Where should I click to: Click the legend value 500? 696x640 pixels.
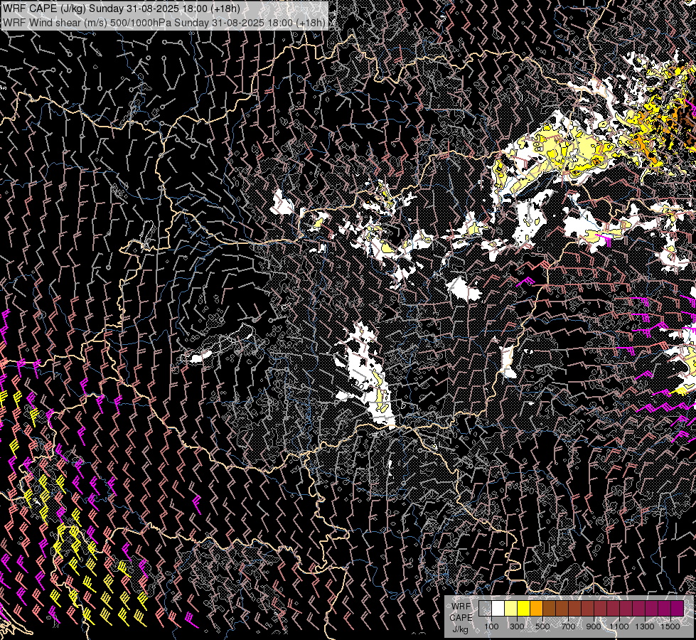pos(543,626)
